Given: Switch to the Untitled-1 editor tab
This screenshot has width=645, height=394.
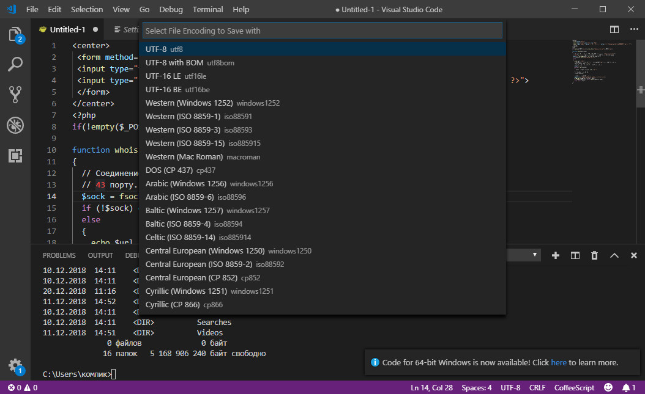Looking at the screenshot, I should tap(69, 29).
